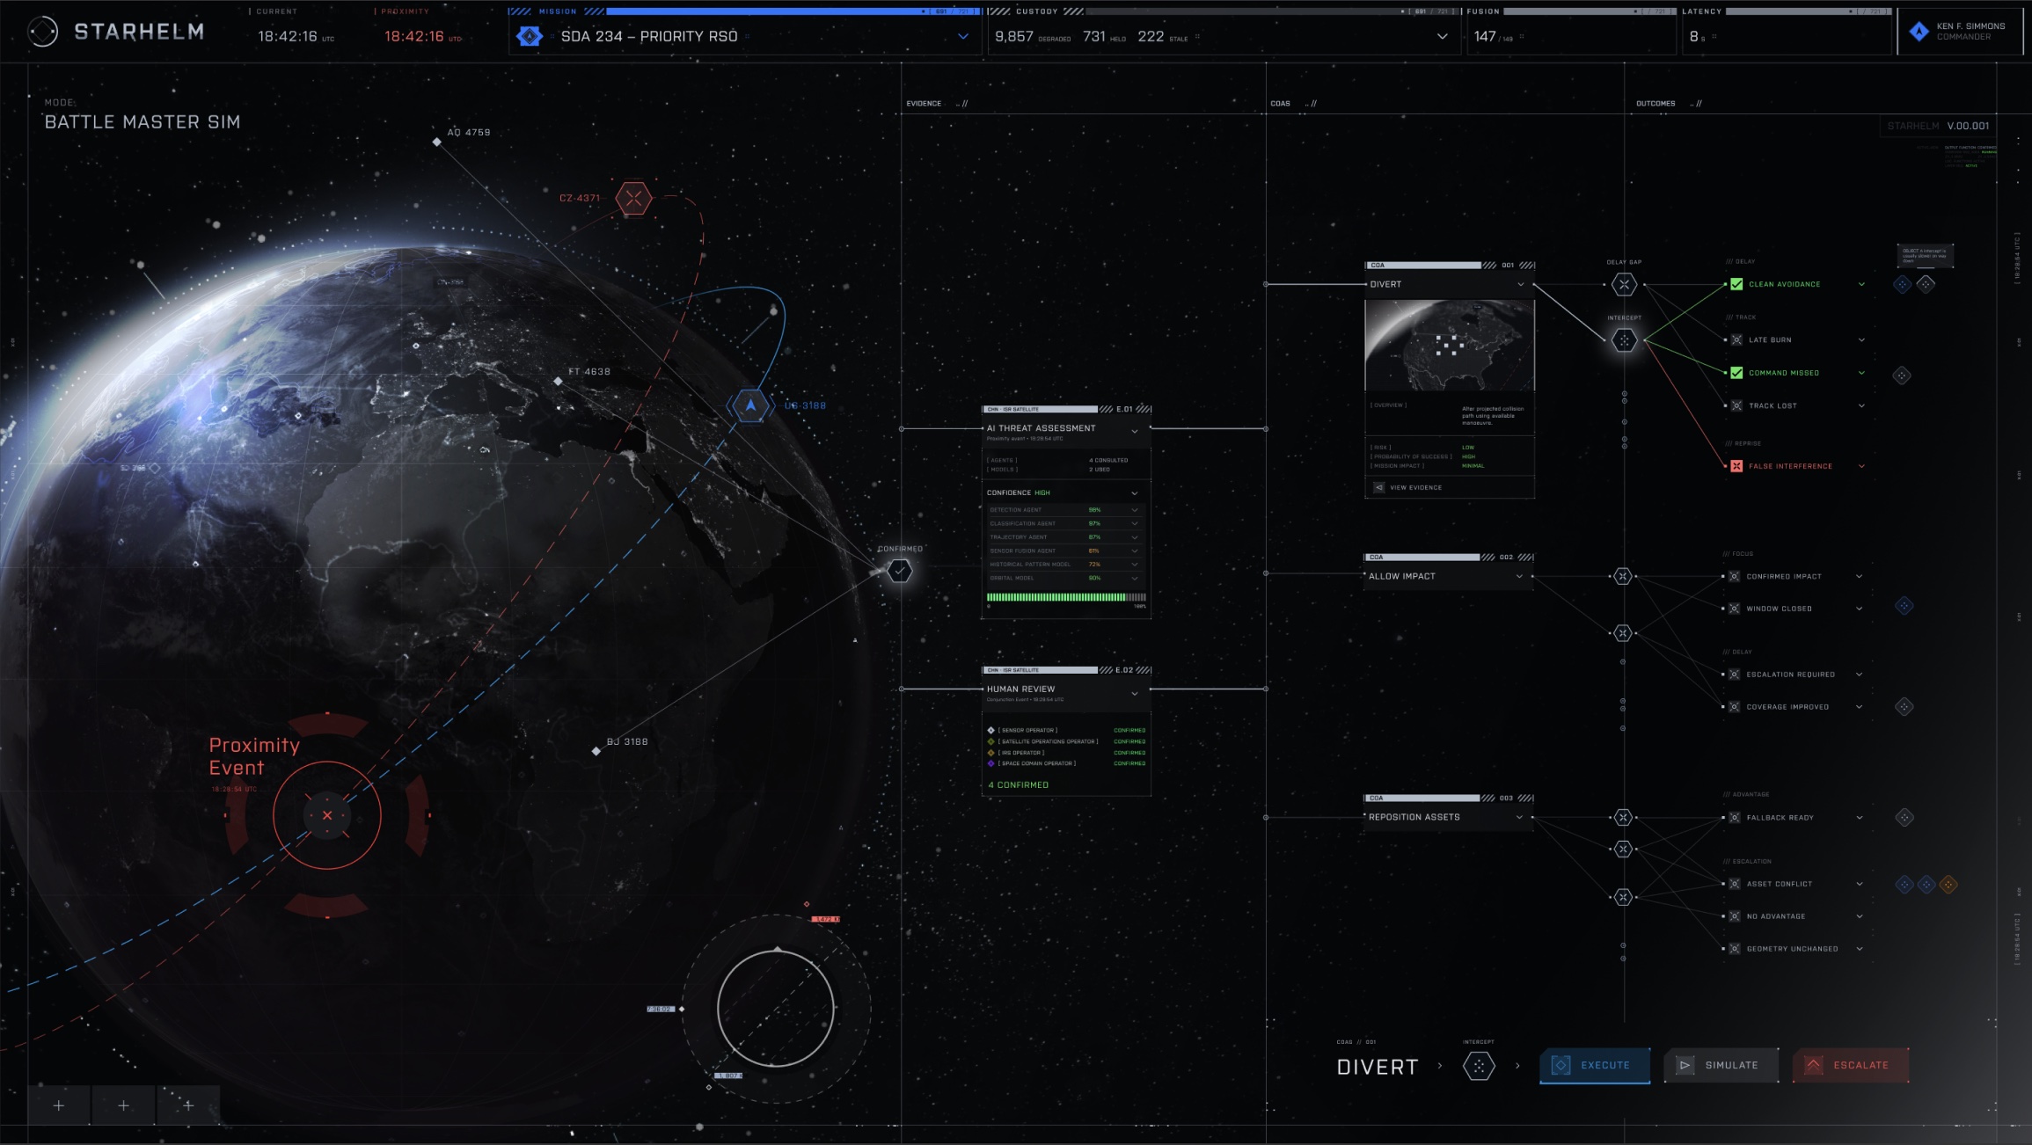
Task: Click the CONFIRMED checkmark node beside the globe
Action: (x=900, y=571)
